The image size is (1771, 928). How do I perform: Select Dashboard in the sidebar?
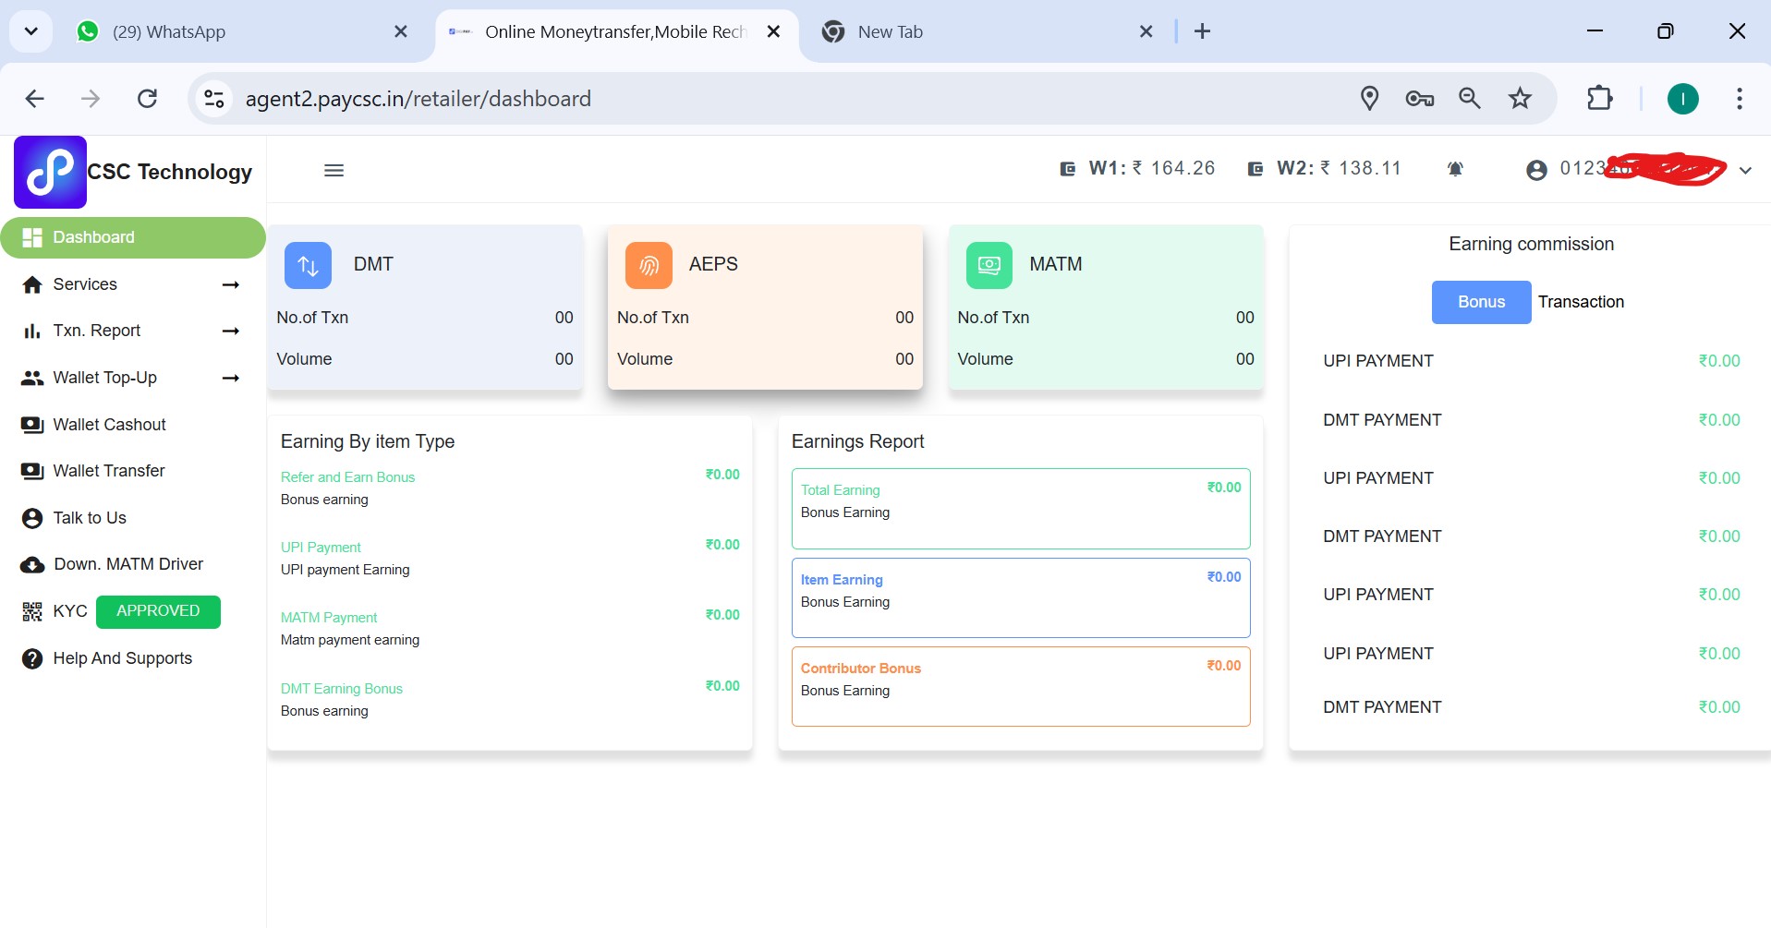[x=133, y=237]
